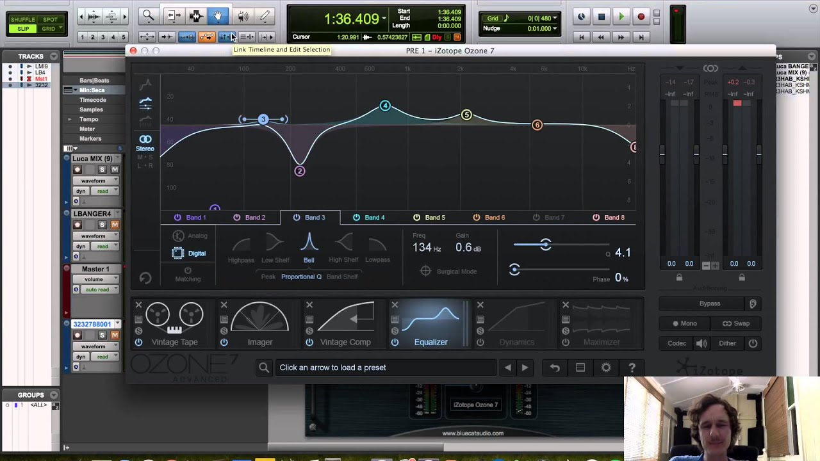Open the Groups list dropdown menu
Image resolution: width=820 pixels, height=461 pixels.
[x=54, y=395]
